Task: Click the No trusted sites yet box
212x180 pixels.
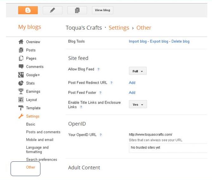Action: pos(168,147)
